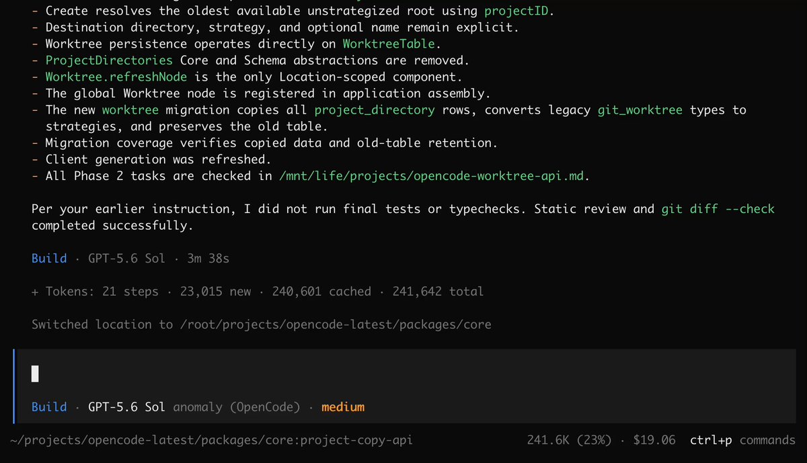807x463 pixels.
Task: Click the 'Per your earlier instruction' paragraph
Action: (403, 217)
